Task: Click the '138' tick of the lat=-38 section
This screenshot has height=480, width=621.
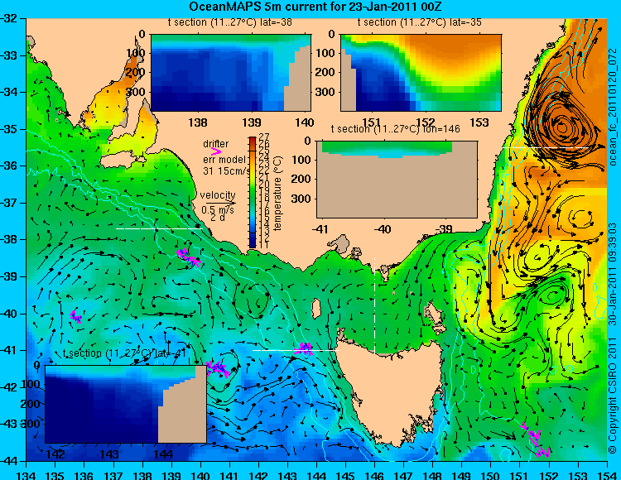Action: (x=198, y=122)
